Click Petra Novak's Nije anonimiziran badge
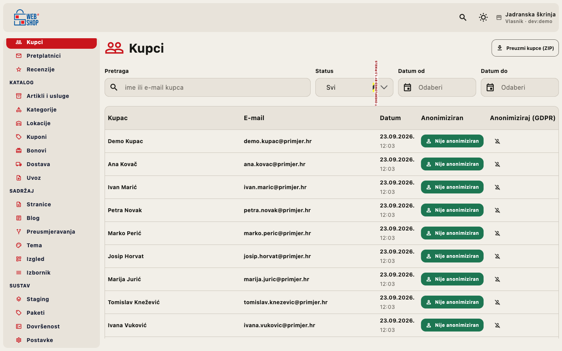 click(452, 210)
